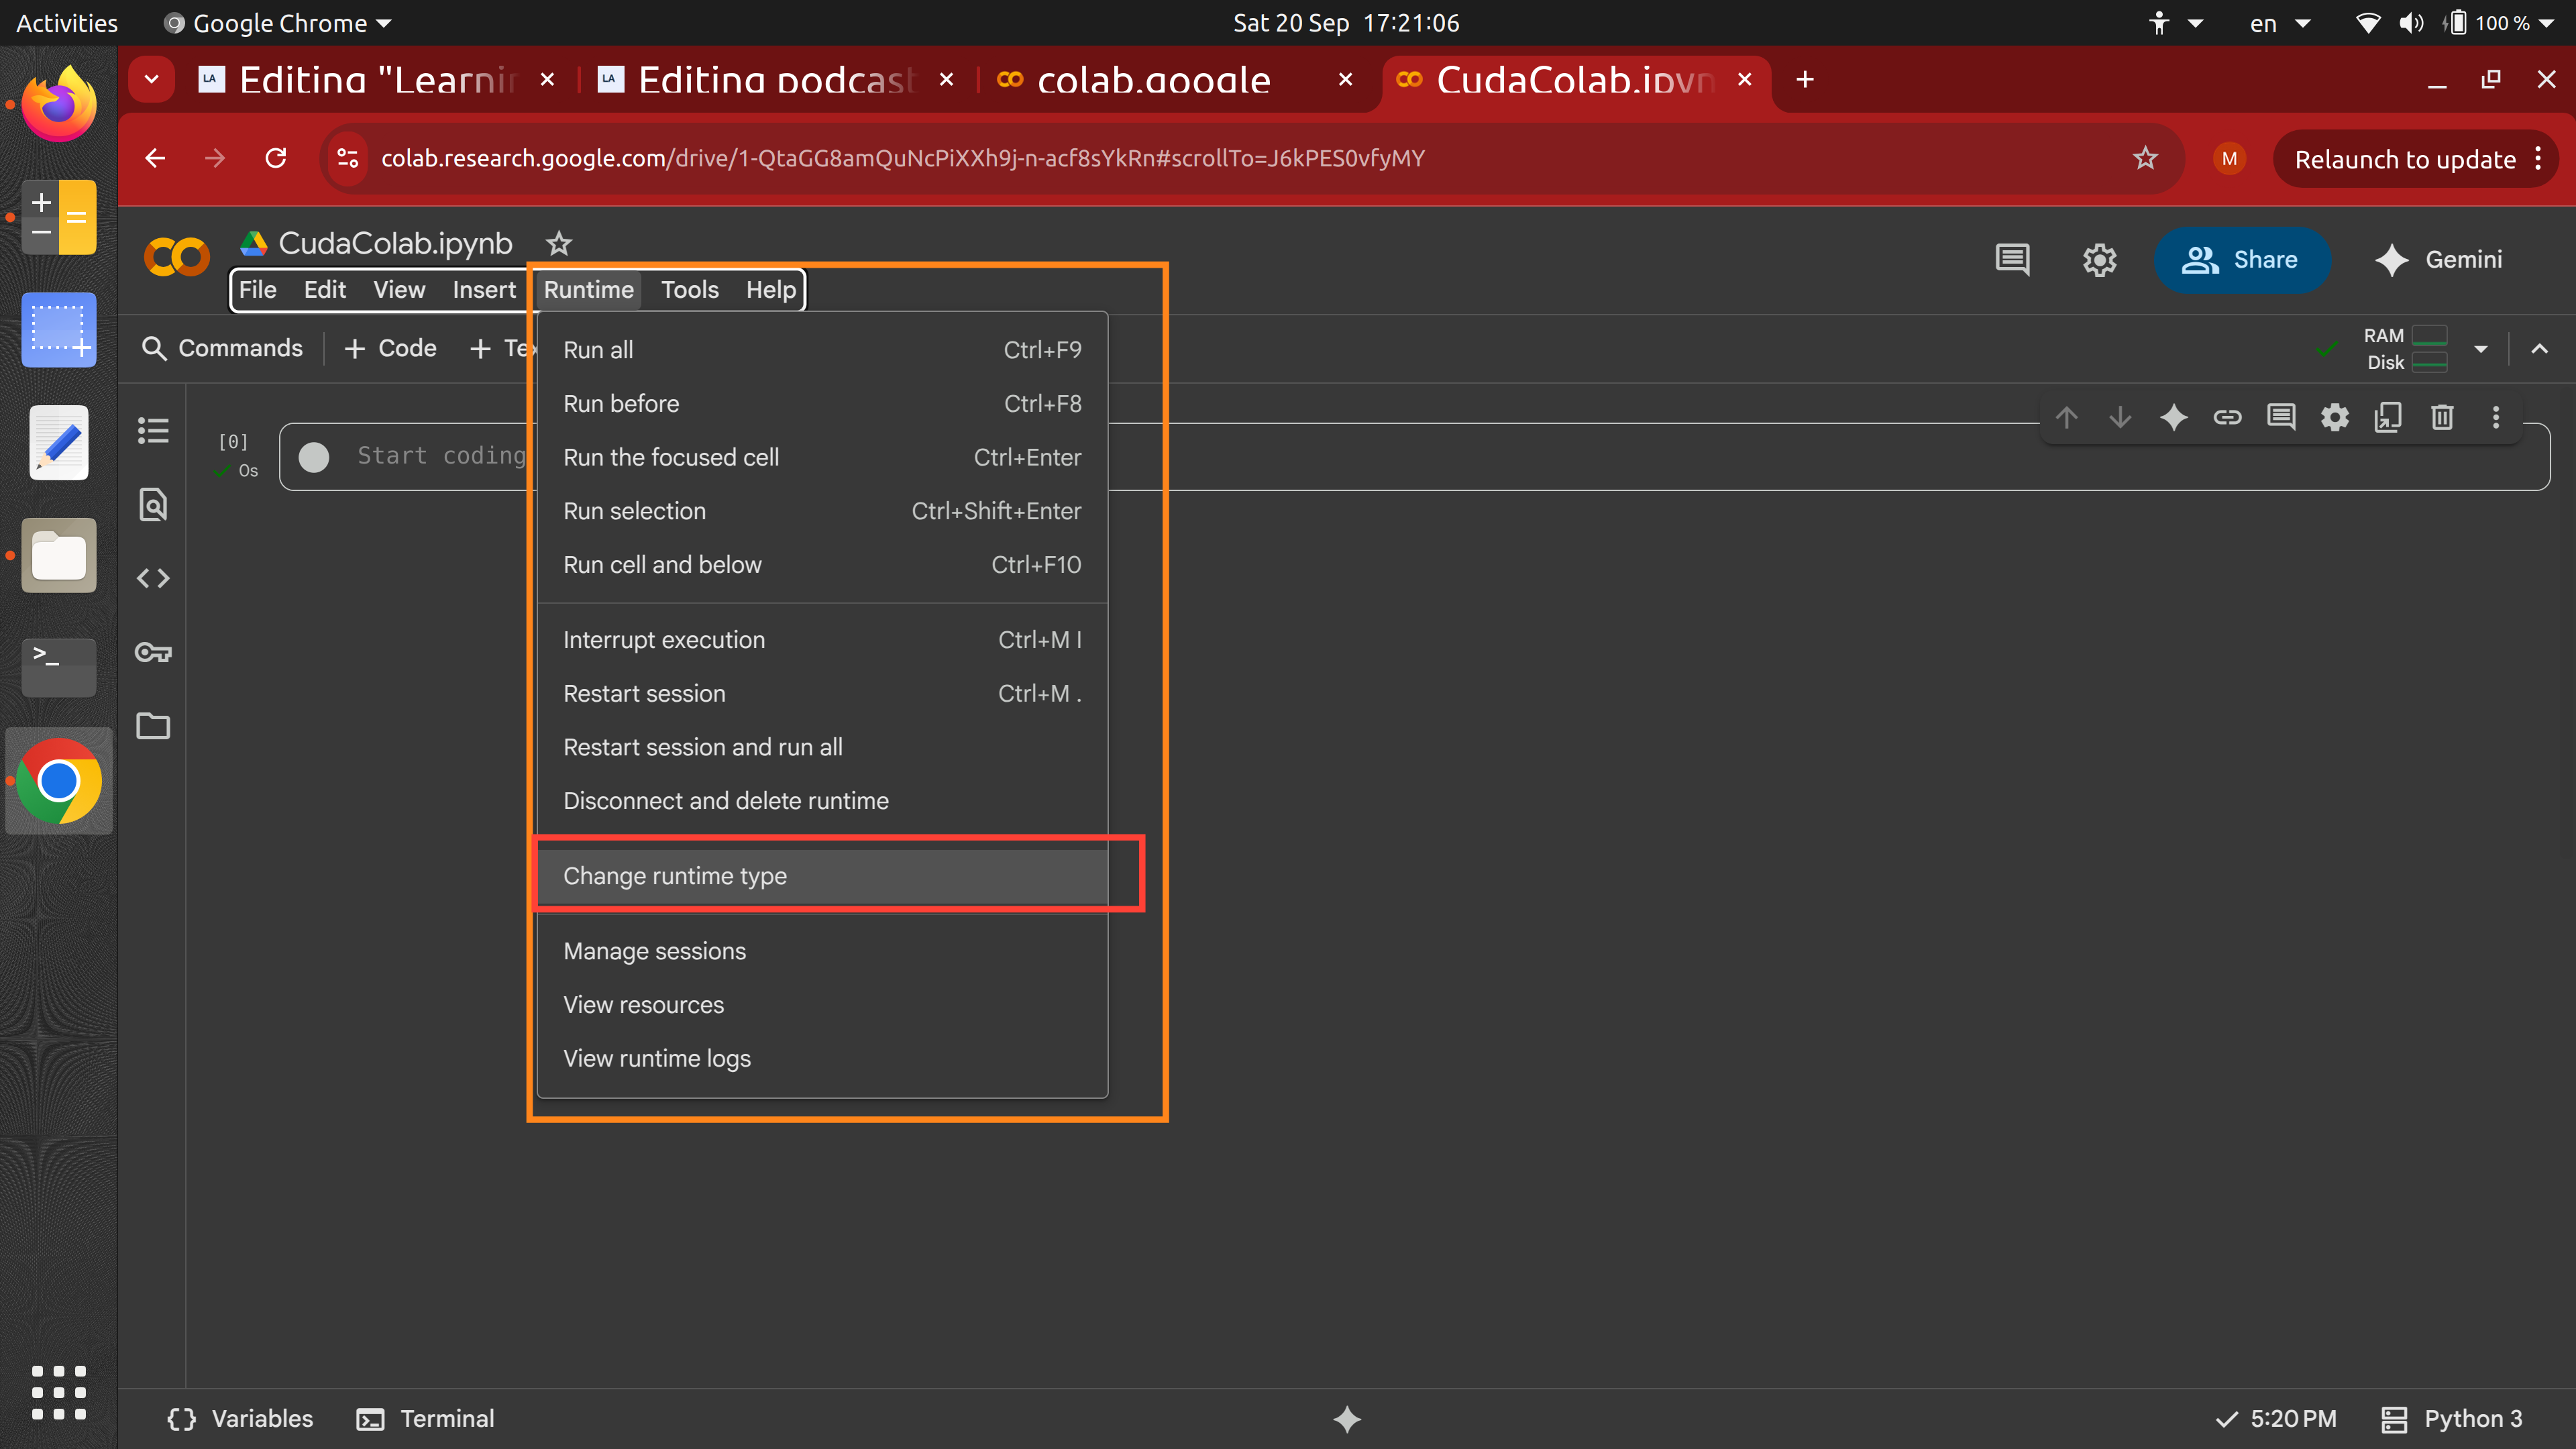Open the Runtime menu
The height and width of the screenshot is (1449, 2576).
(588, 289)
